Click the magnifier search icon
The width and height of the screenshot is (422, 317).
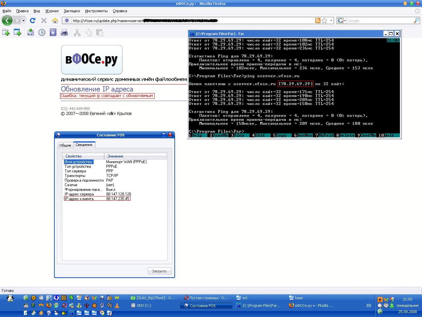click(x=416, y=20)
